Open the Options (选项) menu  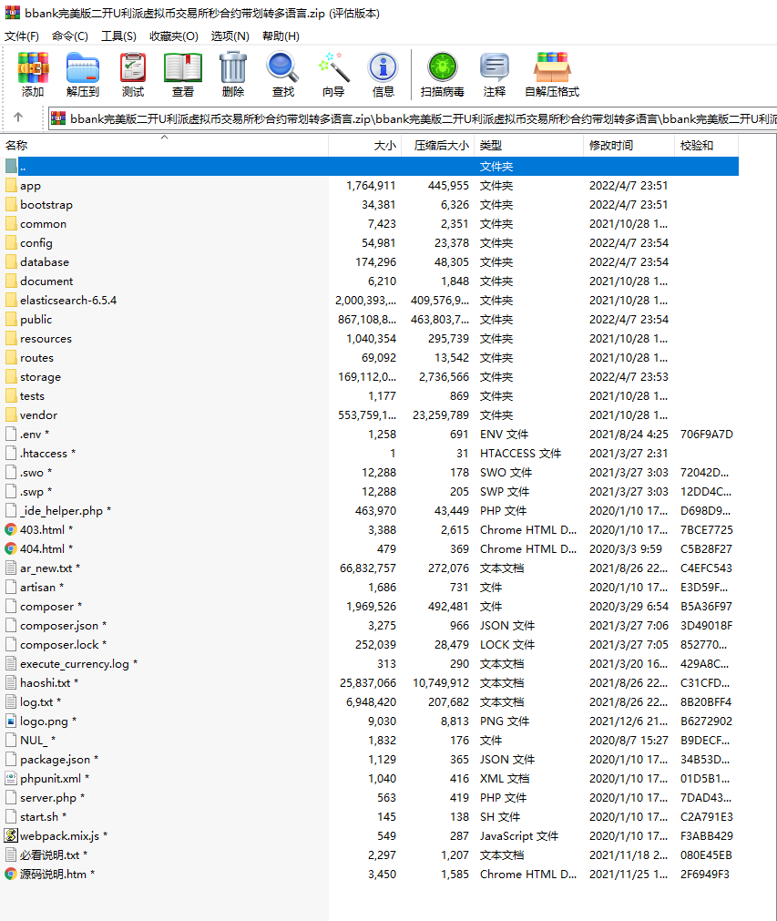pos(230,36)
